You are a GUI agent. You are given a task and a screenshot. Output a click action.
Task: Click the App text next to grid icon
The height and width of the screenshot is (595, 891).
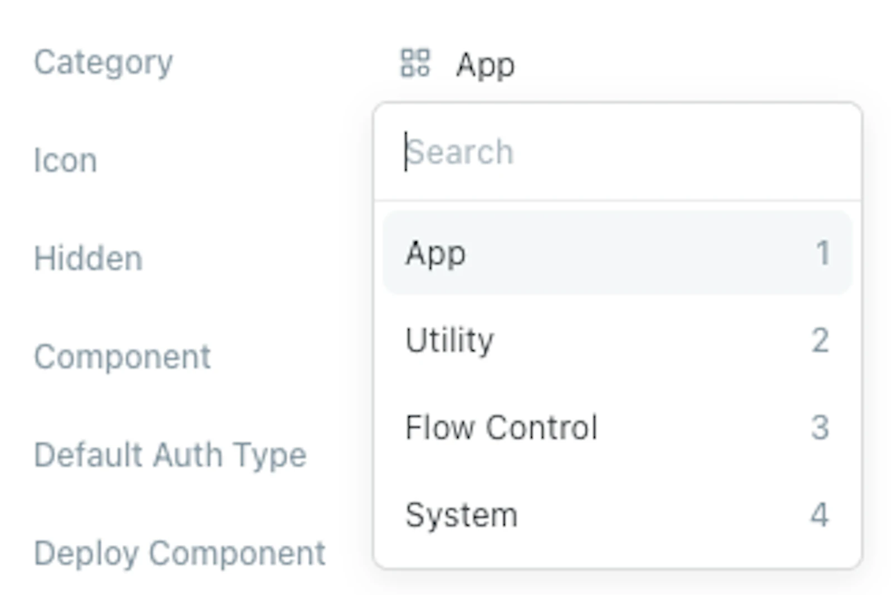[x=486, y=66]
